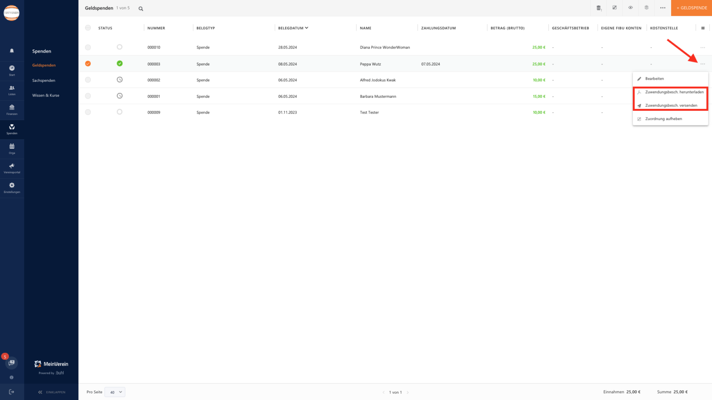Click name Test Tester
This screenshot has width=712, height=400.
tap(369, 113)
